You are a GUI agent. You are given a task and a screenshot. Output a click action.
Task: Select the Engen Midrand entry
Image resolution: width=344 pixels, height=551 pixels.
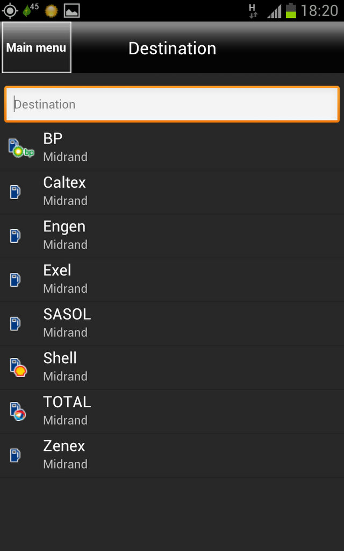coord(172,236)
